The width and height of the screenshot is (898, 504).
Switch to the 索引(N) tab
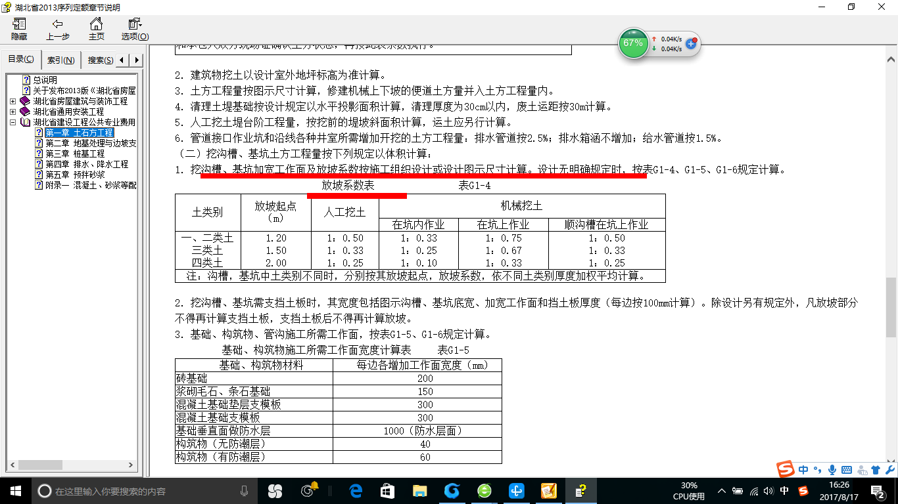point(61,60)
